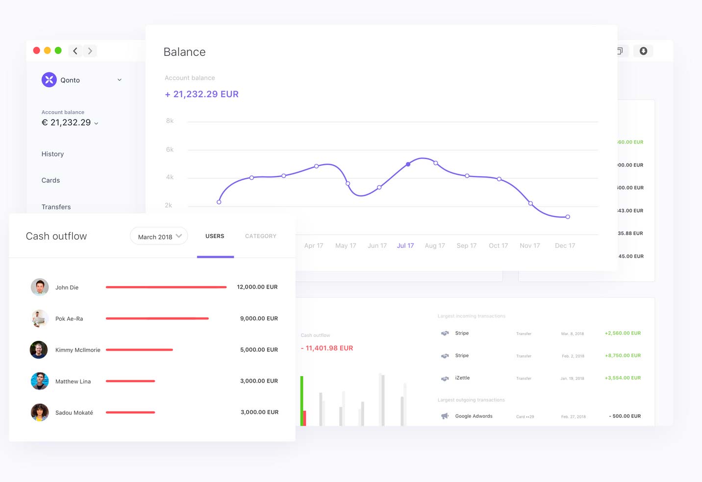Click the copy window icon in toolbar
The width and height of the screenshot is (702, 482).
pyautogui.click(x=620, y=51)
